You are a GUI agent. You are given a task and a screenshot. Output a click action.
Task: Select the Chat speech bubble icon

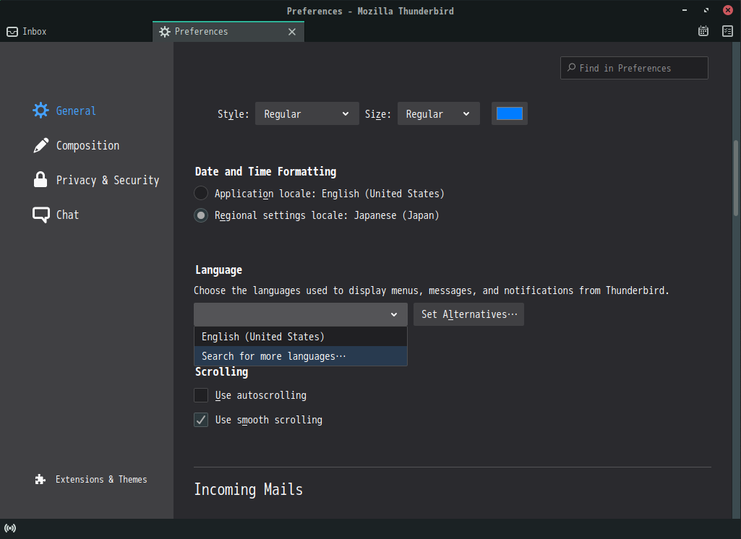pos(40,215)
